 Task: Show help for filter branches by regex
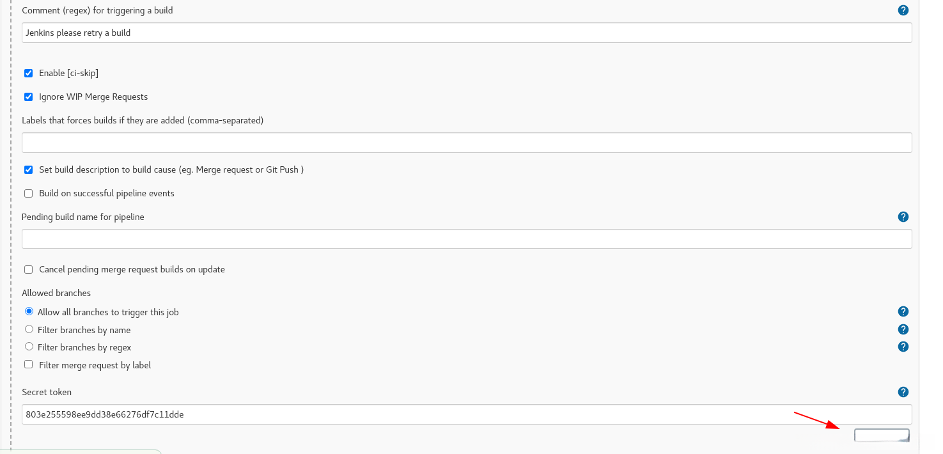(x=903, y=347)
